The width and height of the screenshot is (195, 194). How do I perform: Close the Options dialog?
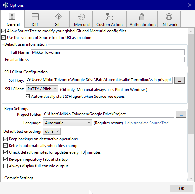pos(190,5)
